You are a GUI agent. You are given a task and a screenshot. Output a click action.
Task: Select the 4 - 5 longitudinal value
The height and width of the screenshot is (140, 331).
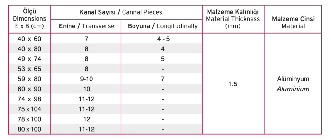point(163,39)
